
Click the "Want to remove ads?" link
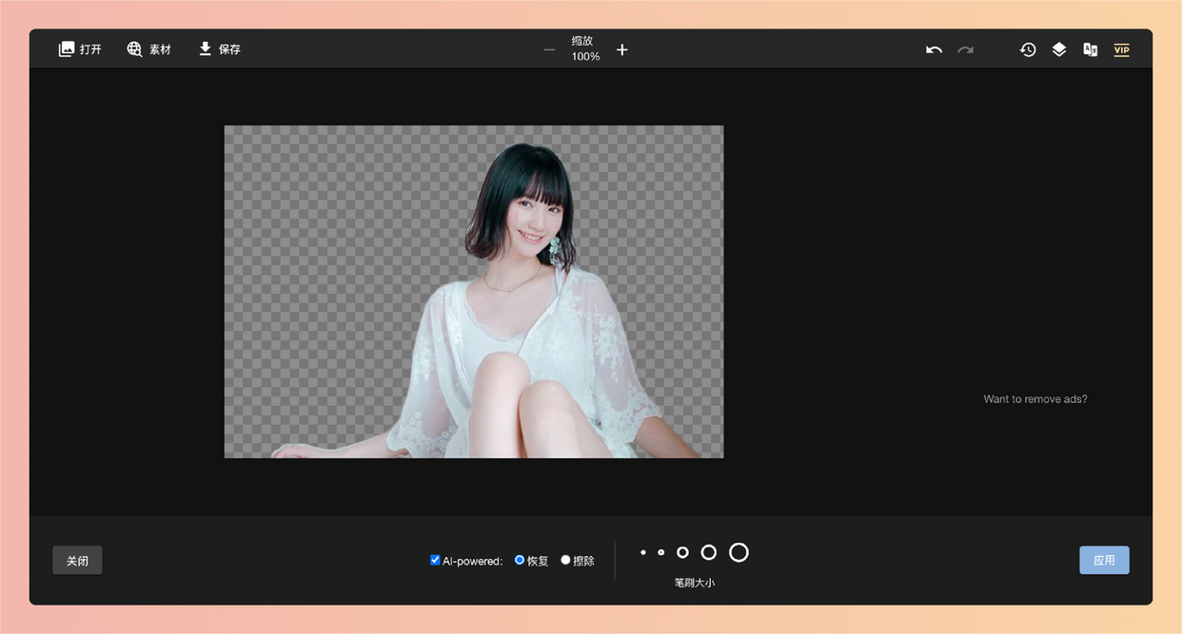pos(1035,399)
